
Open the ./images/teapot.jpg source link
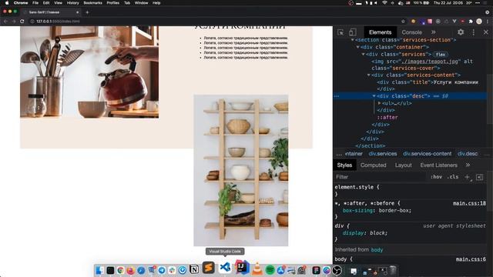[431, 62]
